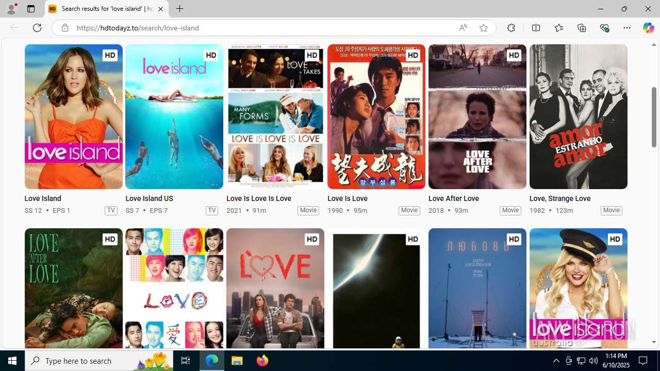The image size is (660, 371).
Task: Open the Russian 'ЛЮБОВЬ' poster
Action: 477,289
